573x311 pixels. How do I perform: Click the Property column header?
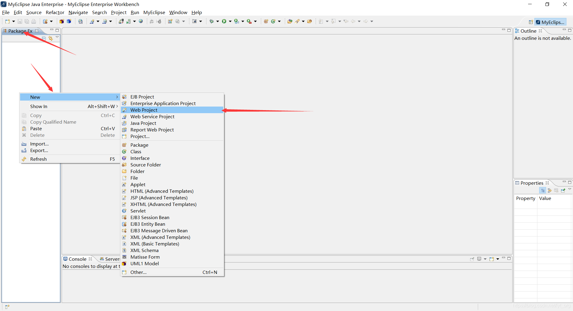tap(525, 198)
